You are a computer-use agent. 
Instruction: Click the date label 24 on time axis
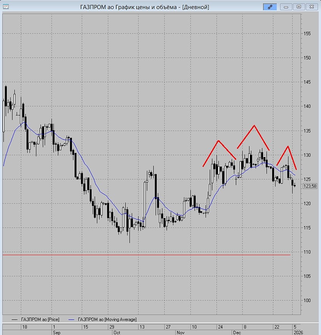tap(220, 327)
